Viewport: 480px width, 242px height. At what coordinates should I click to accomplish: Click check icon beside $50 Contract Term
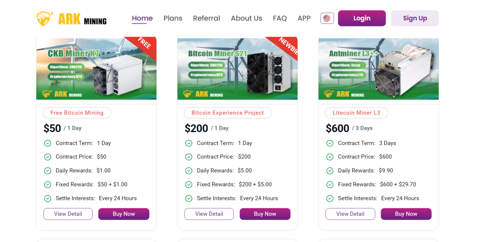pos(47,143)
